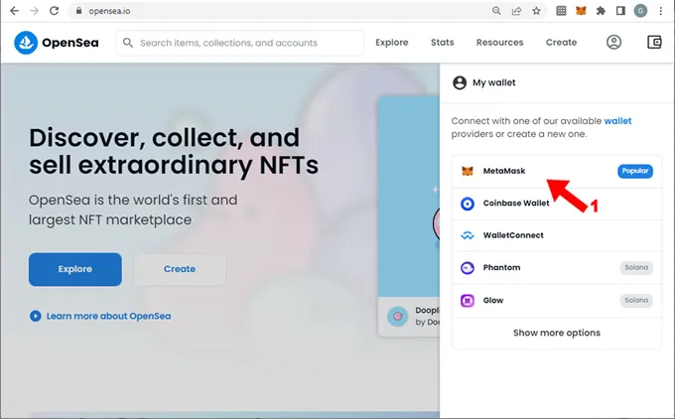Image resolution: width=675 pixels, height=419 pixels.
Task: Select MetaMask wallet provider
Action: [x=504, y=171]
